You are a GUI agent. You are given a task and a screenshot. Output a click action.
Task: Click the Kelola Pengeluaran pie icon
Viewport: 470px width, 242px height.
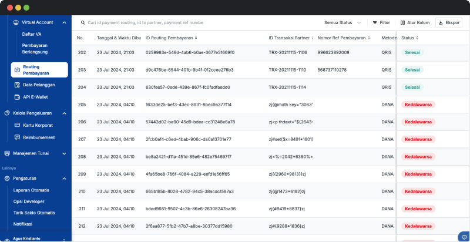[7, 113]
